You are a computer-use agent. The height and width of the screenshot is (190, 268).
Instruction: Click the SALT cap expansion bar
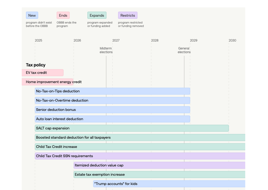(x=131, y=128)
